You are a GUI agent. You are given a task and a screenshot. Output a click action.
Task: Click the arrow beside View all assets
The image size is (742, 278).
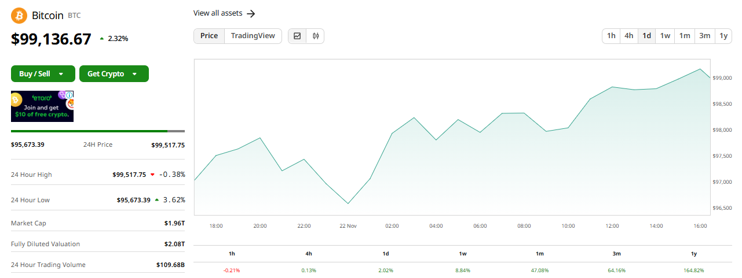point(251,13)
